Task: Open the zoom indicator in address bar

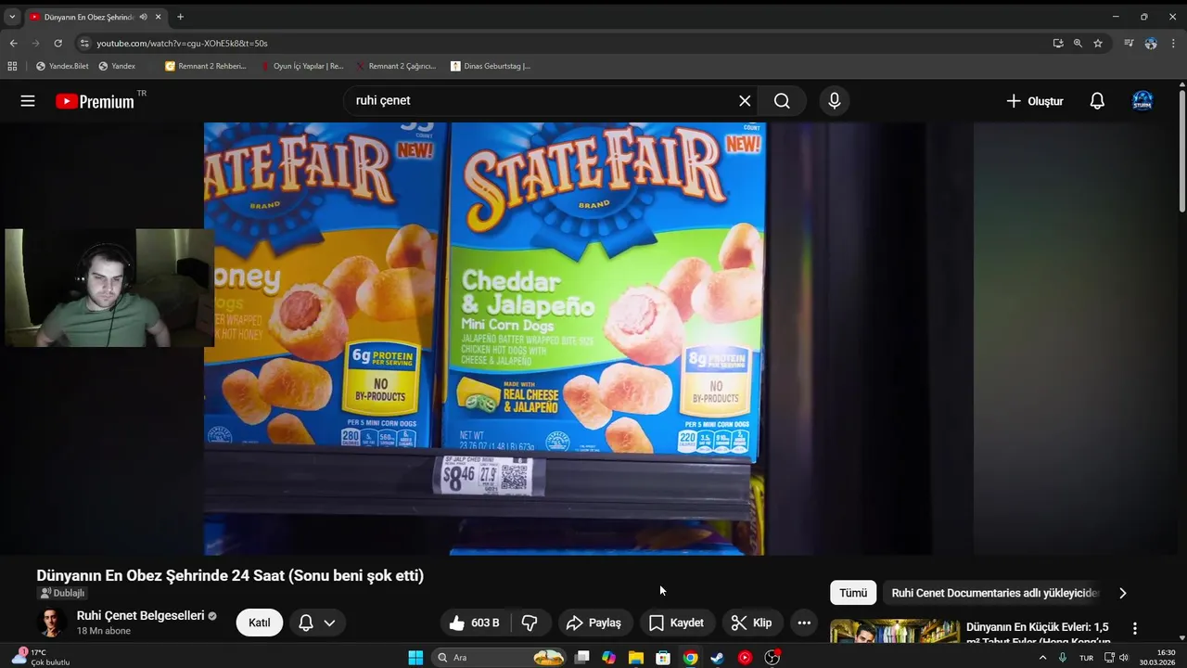Action: coord(1078,43)
